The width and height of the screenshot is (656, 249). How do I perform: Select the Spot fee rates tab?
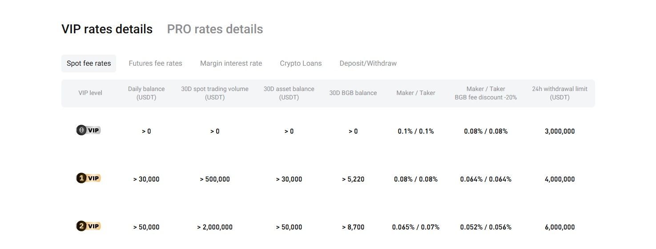89,63
